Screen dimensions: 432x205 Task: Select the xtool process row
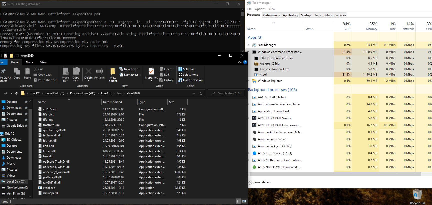click(x=339, y=75)
